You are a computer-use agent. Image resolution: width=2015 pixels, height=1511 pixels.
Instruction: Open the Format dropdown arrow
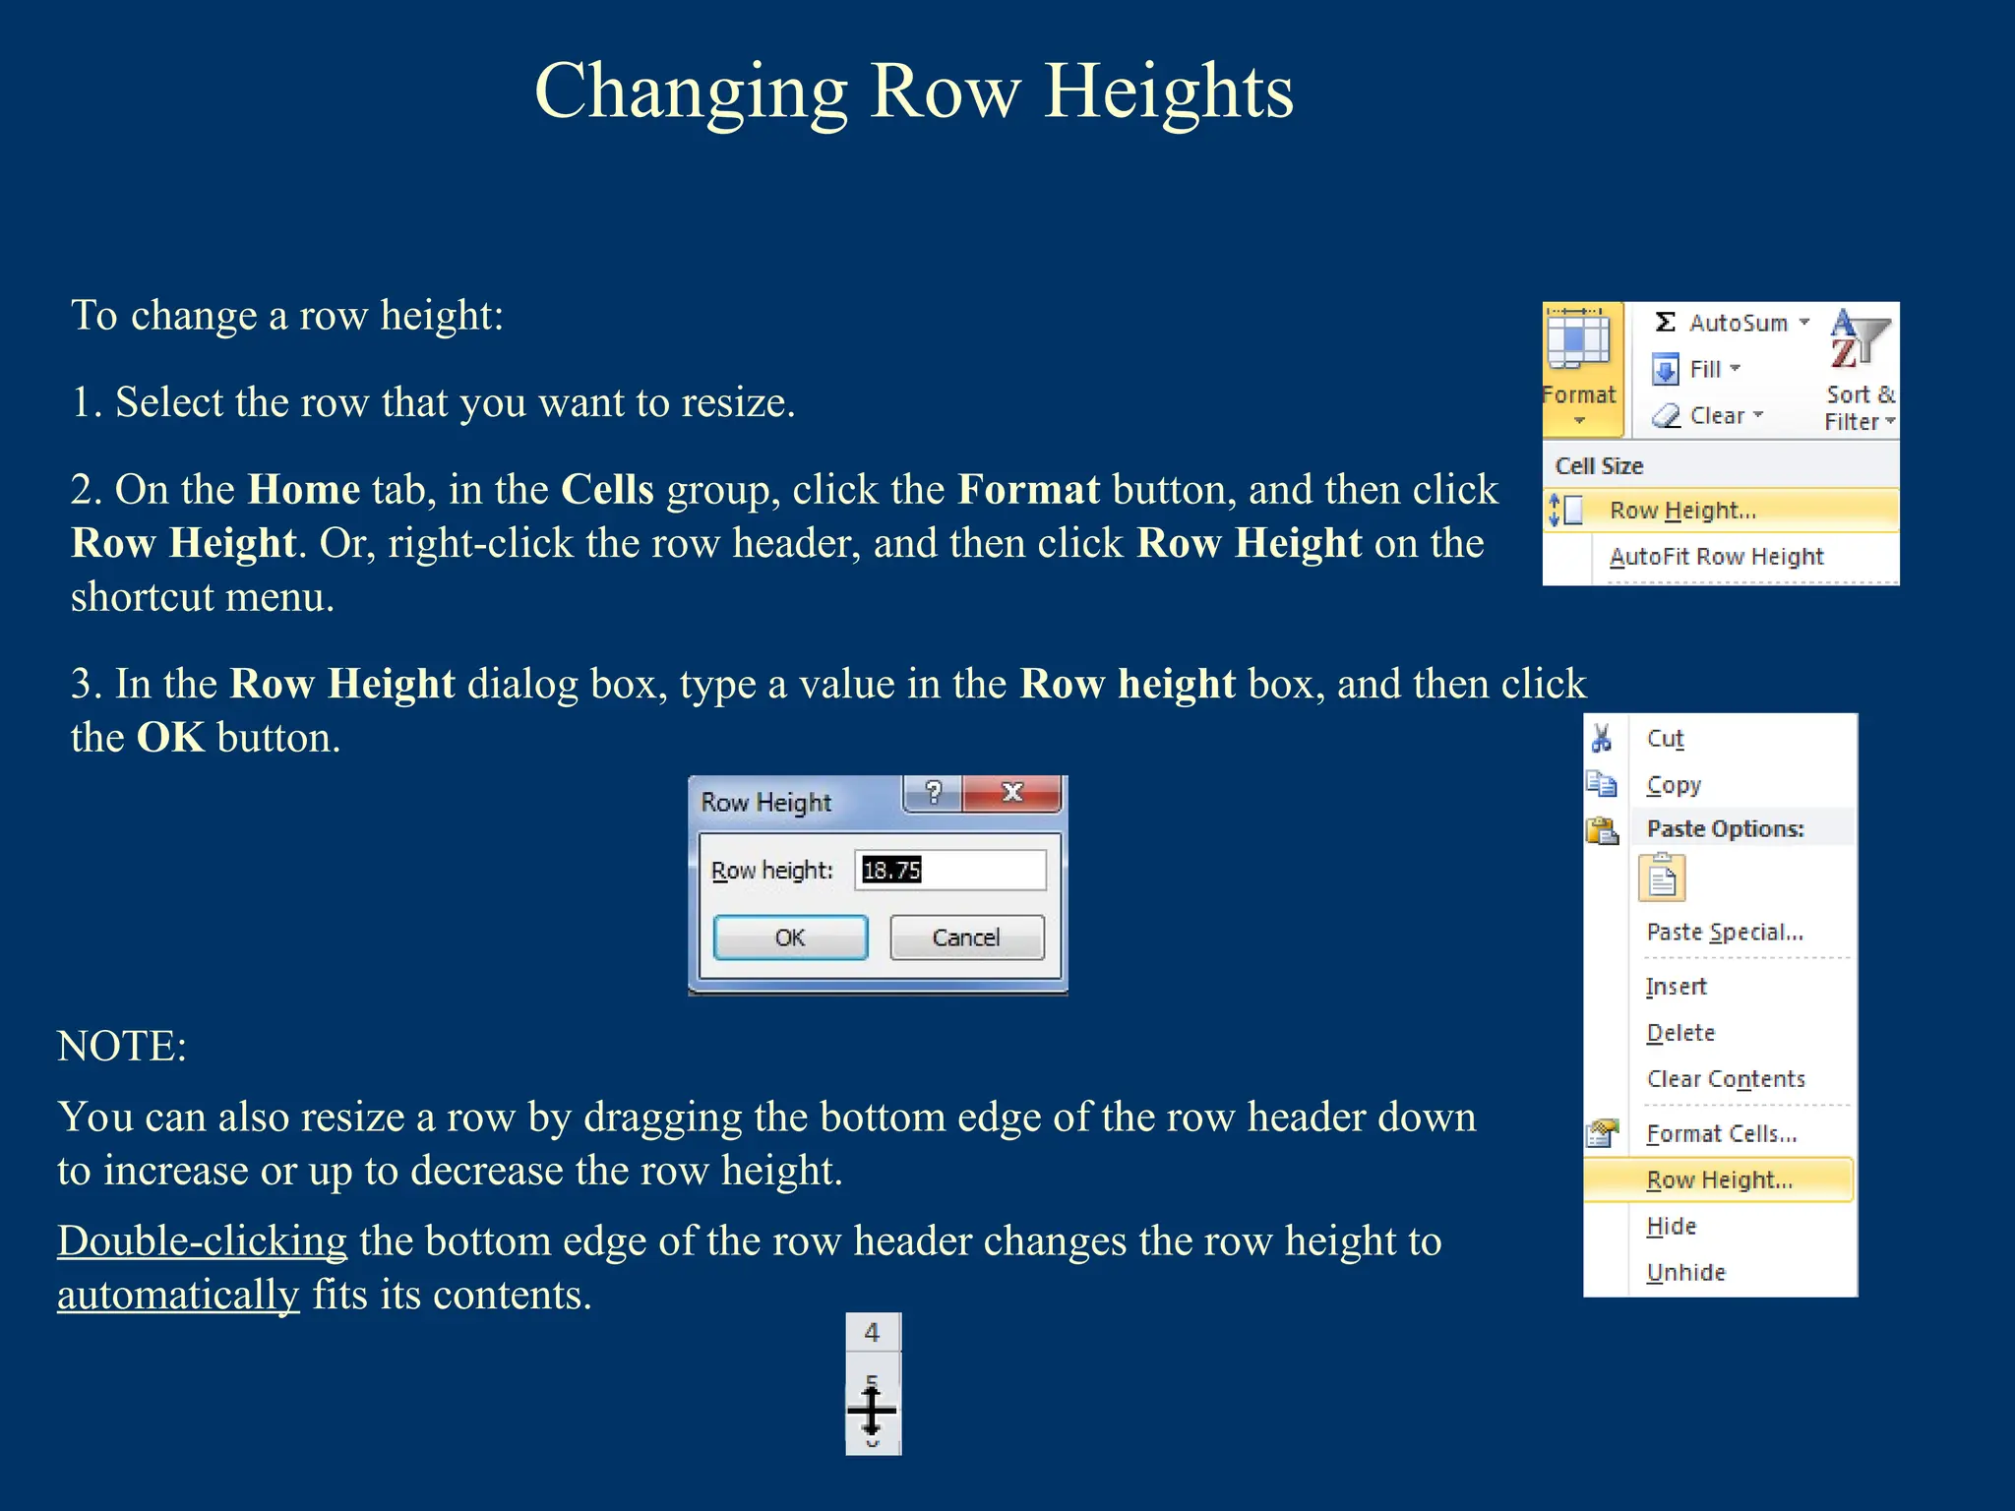[1580, 421]
